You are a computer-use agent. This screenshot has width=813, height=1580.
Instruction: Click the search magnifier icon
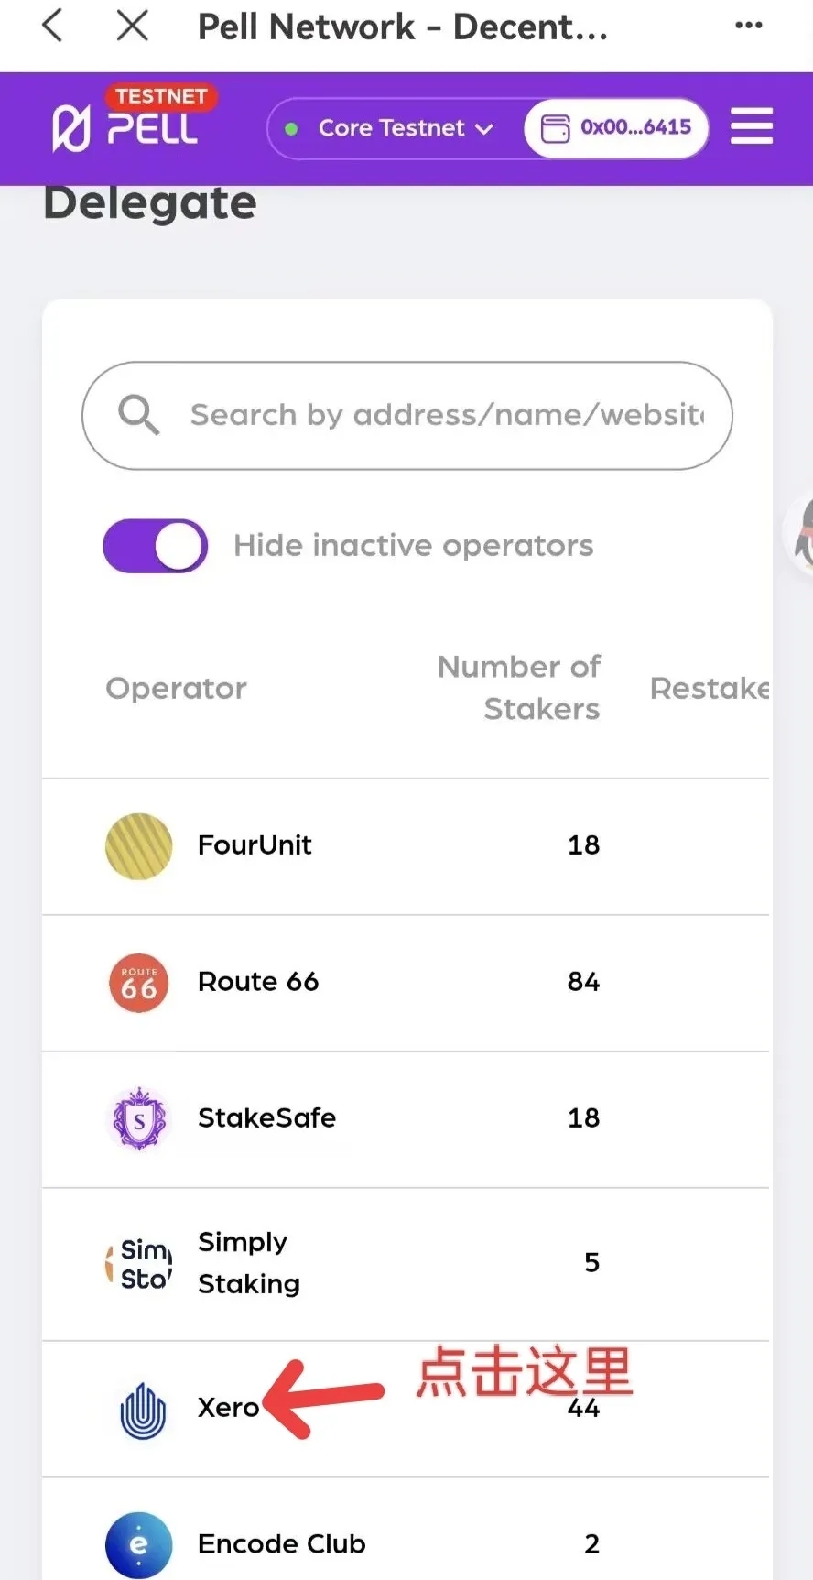tap(138, 415)
